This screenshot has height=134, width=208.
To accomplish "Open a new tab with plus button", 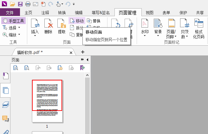I will coord(83,52).
